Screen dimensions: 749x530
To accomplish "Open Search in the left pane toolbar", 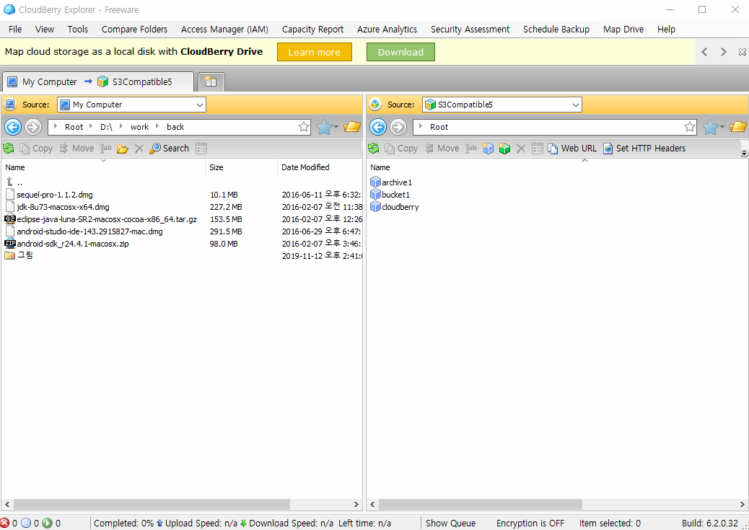I will click(x=169, y=149).
